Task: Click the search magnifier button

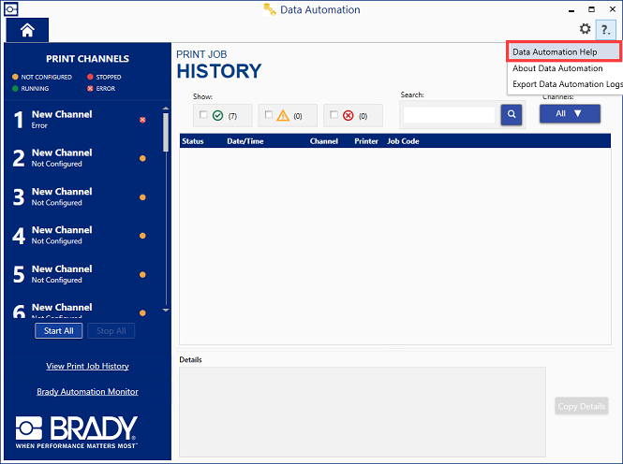Action: [511, 114]
